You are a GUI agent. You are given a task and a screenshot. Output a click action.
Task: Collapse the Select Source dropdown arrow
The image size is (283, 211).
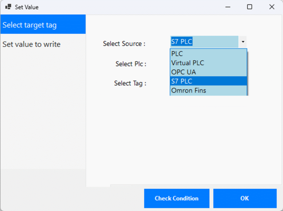click(x=243, y=42)
